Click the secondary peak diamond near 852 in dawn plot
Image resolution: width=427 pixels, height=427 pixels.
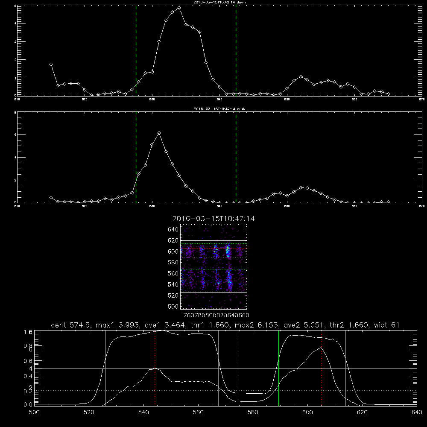[301, 77]
